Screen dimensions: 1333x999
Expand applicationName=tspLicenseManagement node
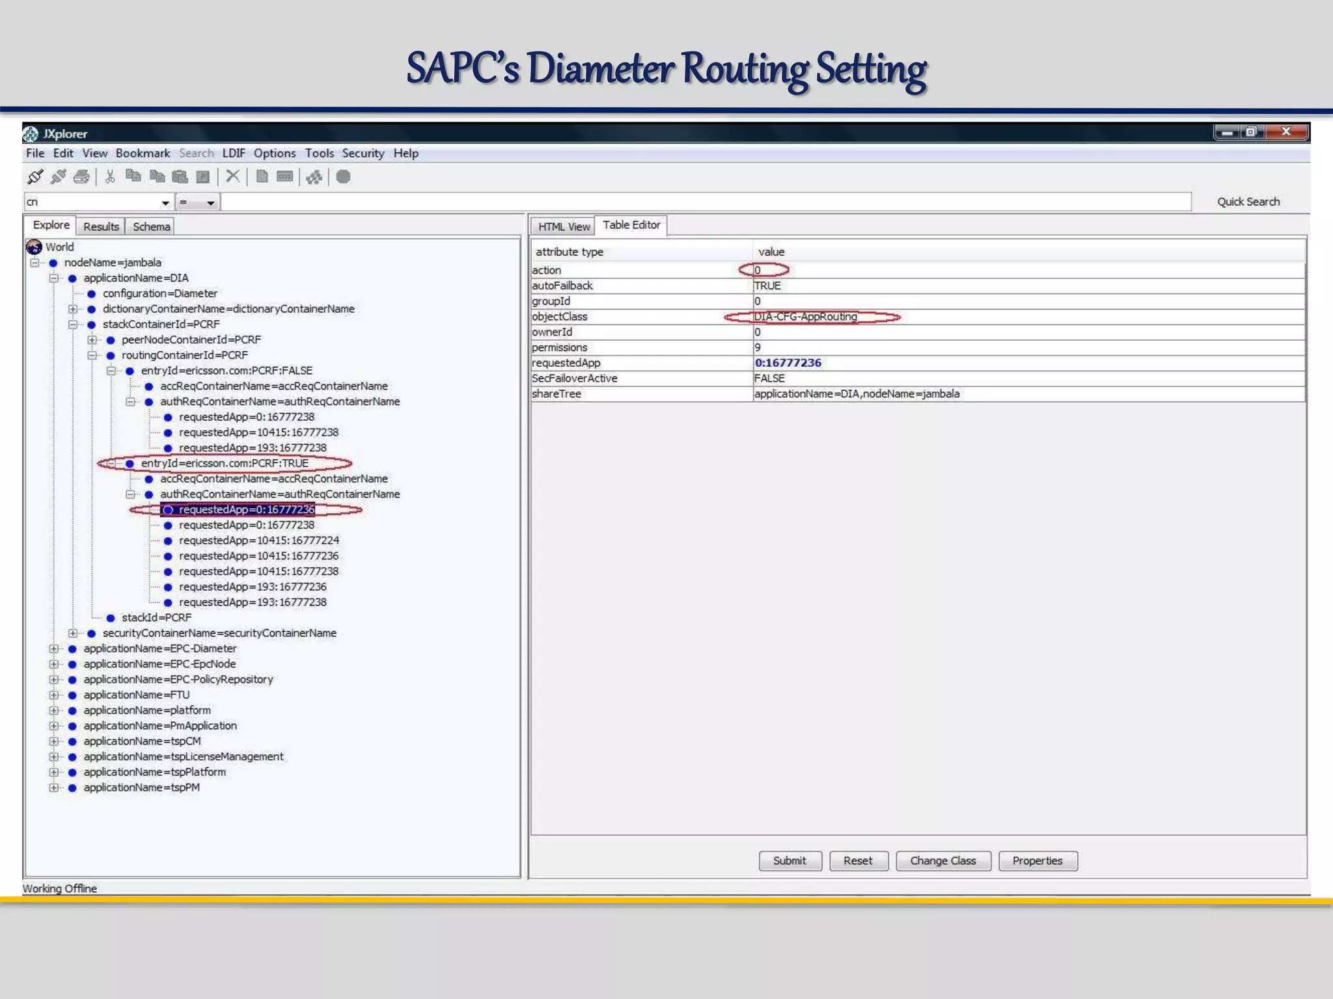54,757
